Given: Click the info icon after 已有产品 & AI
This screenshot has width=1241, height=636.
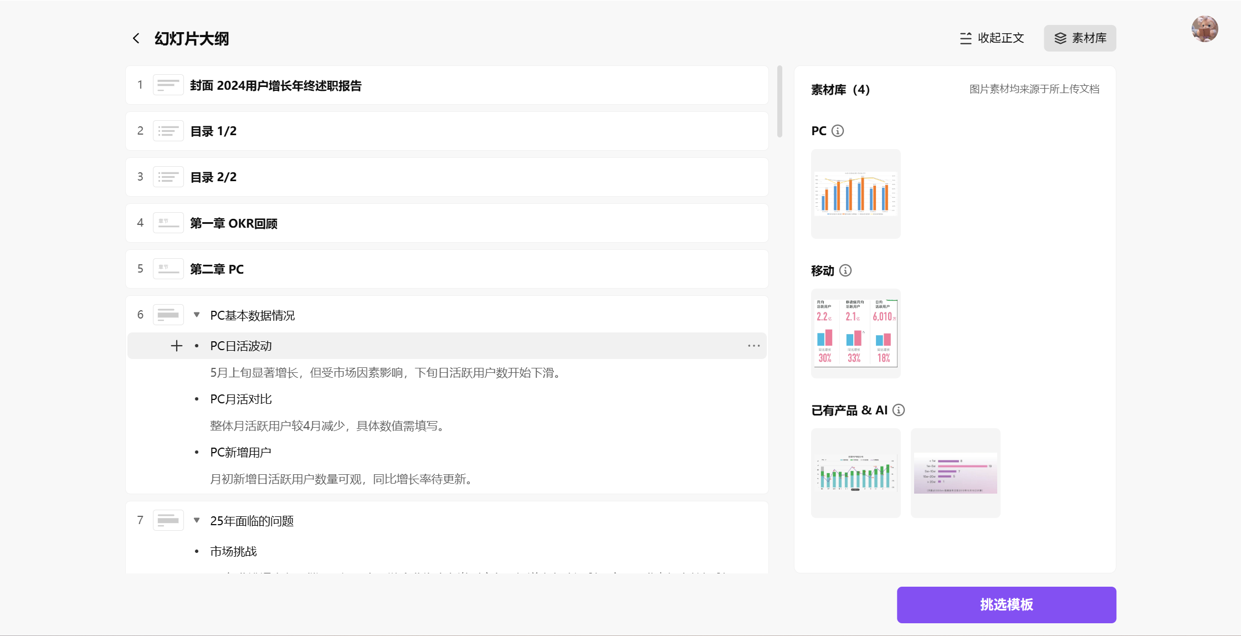Looking at the screenshot, I should 899,410.
